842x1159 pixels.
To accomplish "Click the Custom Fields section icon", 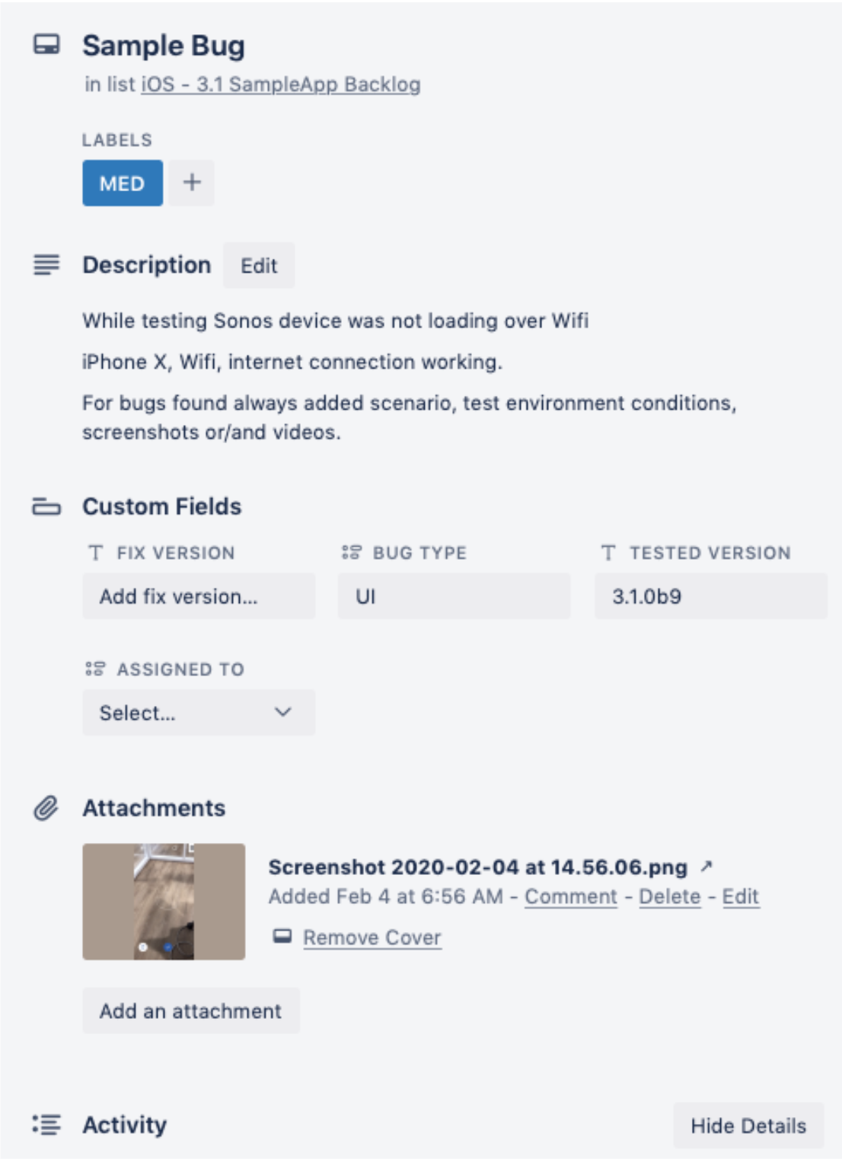I will 46,506.
